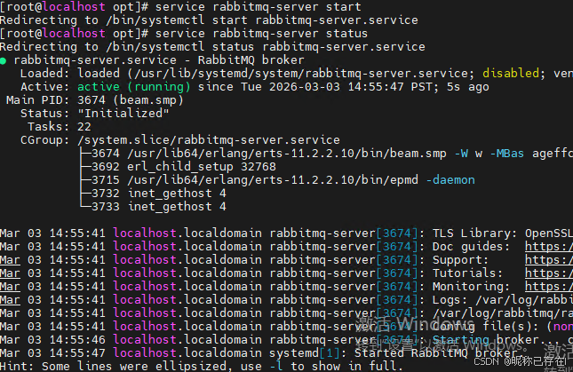Click the 'Tasks: 22' line
The image size is (573, 372).
[x=60, y=127]
